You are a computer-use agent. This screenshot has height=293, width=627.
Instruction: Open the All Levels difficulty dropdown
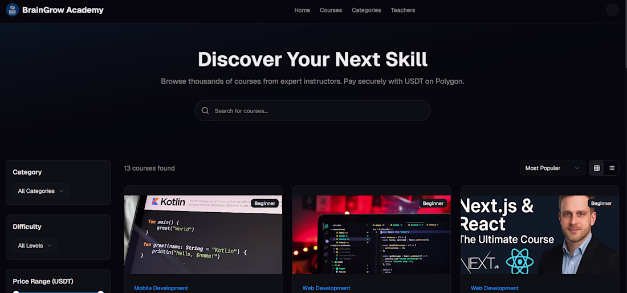pyautogui.click(x=35, y=246)
